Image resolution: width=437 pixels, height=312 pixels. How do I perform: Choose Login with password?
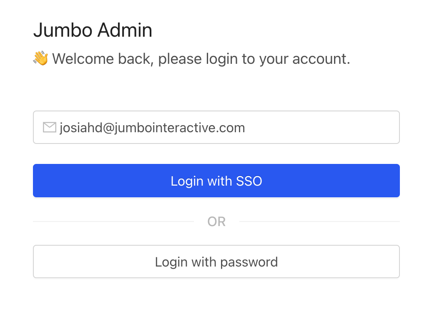coord(216,262)
